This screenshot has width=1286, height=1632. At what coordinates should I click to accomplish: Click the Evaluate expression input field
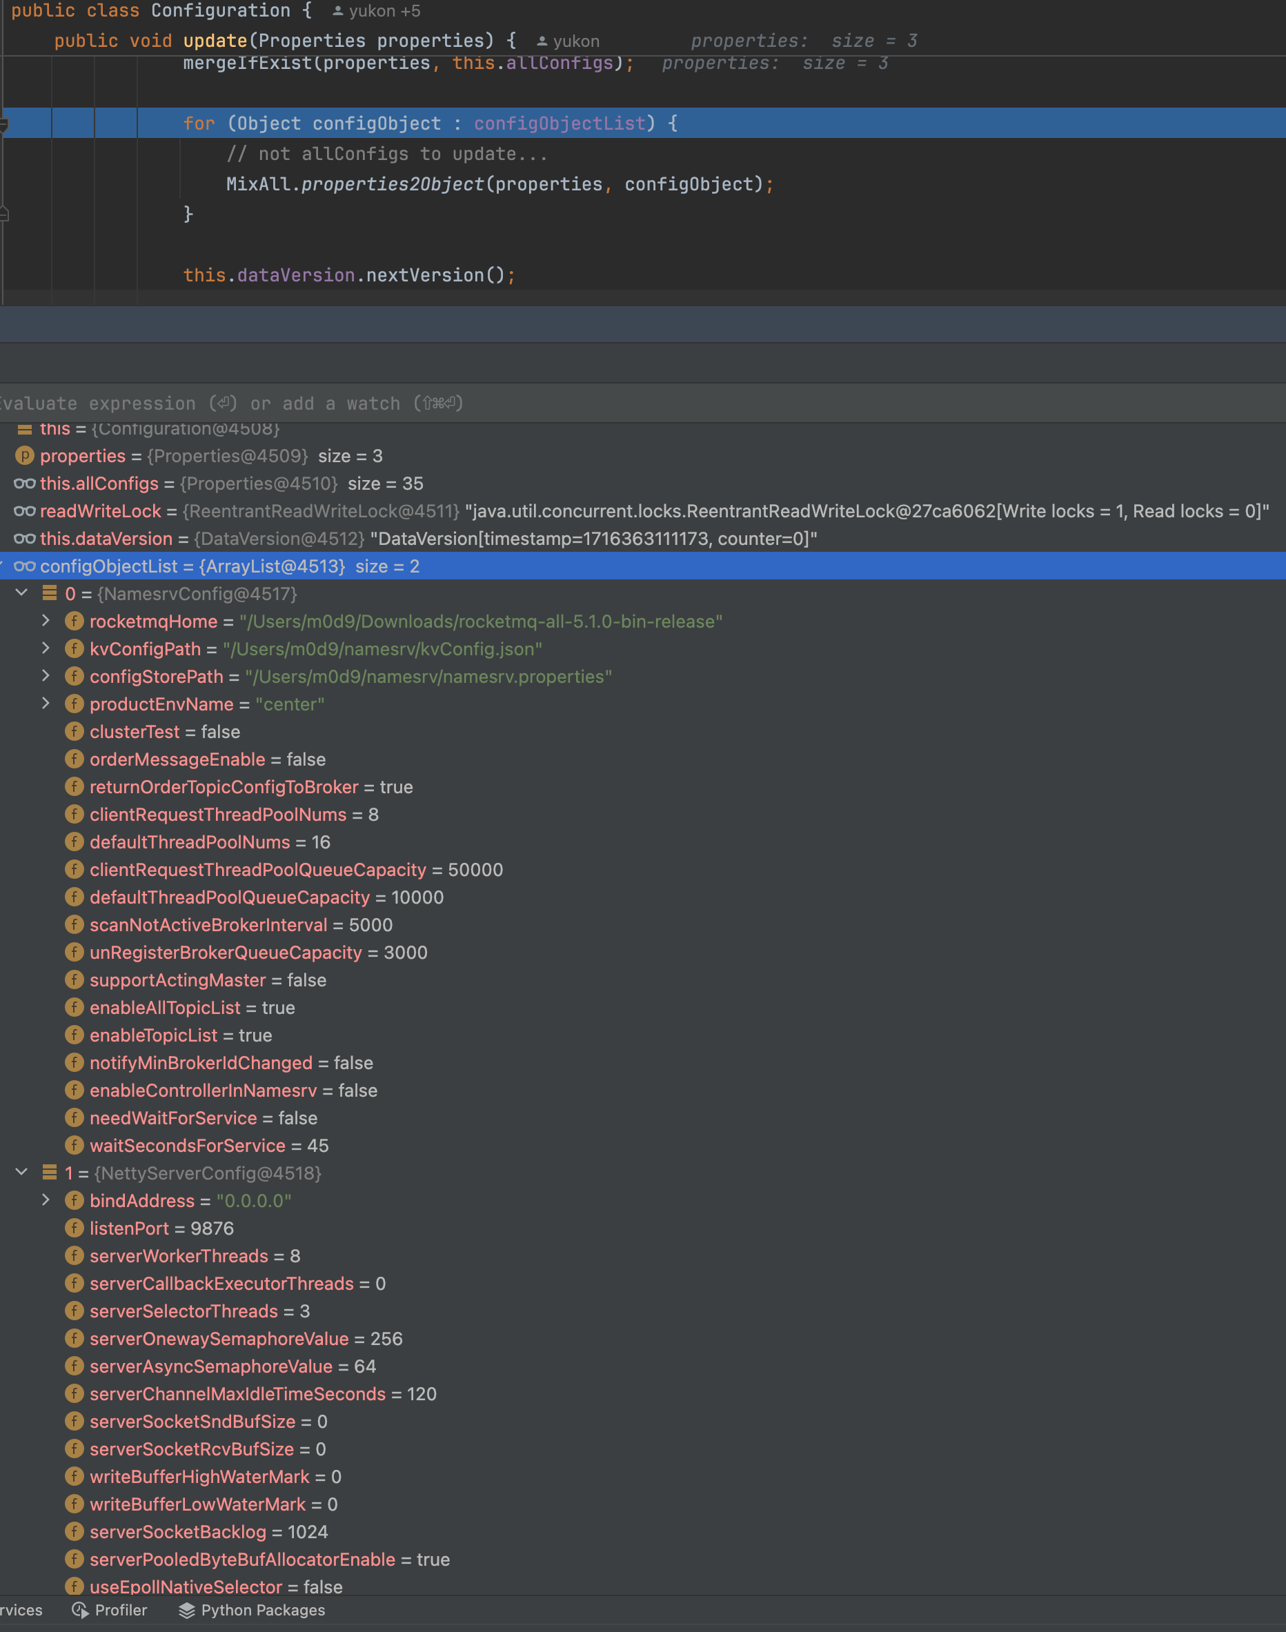(643, 404)
